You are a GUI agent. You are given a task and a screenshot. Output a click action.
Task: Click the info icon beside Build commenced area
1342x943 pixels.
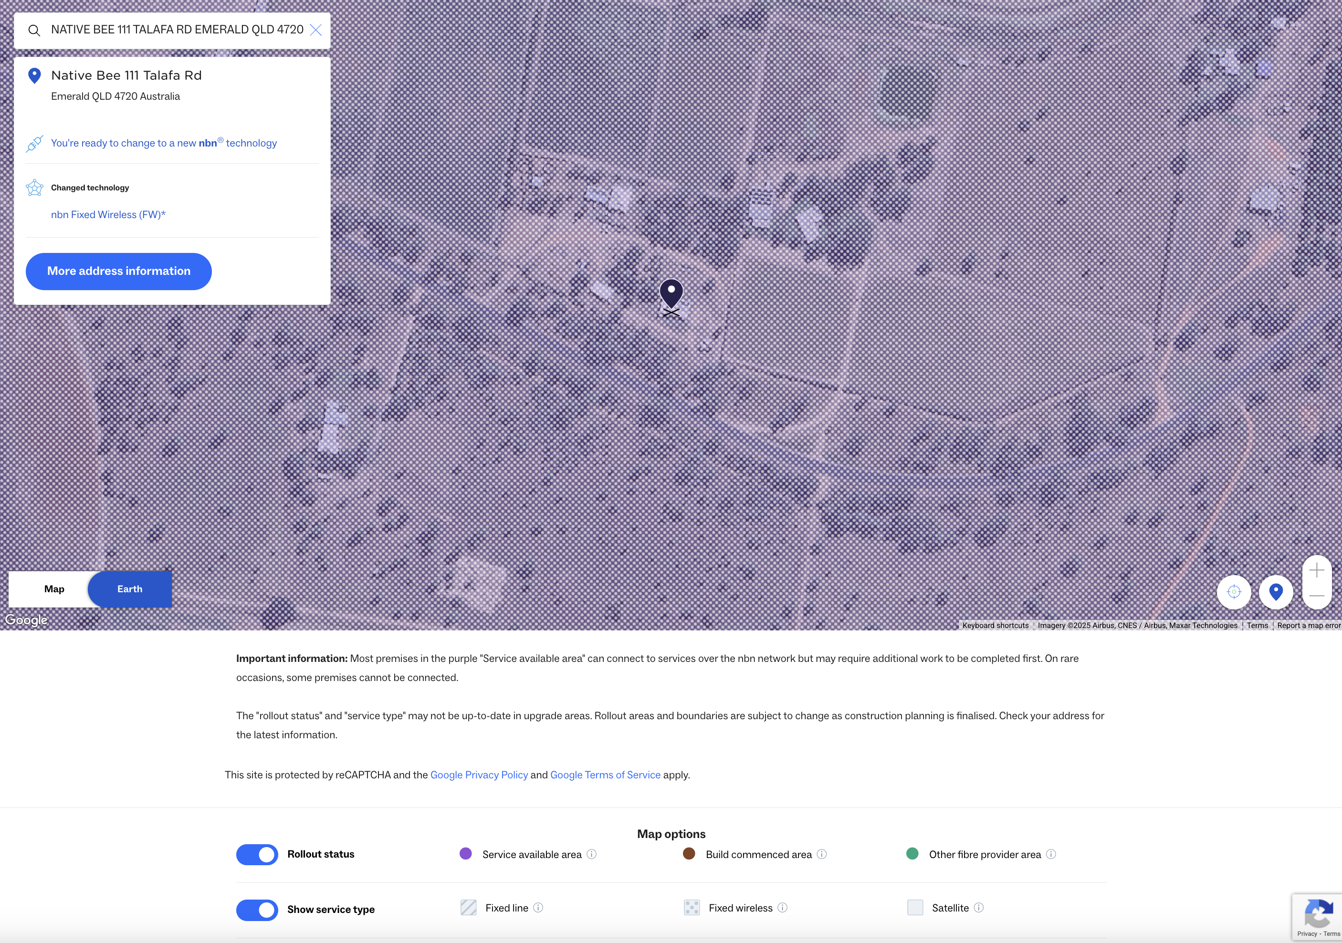[x=822, y=854]
